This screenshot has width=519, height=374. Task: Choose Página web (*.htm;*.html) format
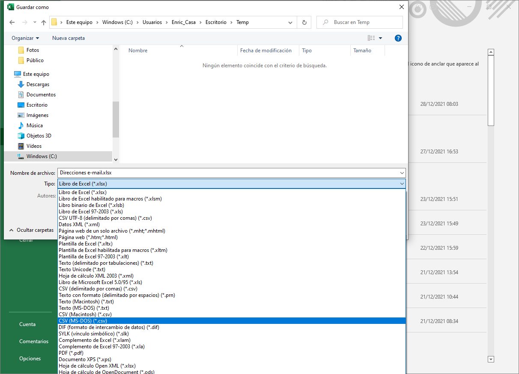[x=232, y=237]
